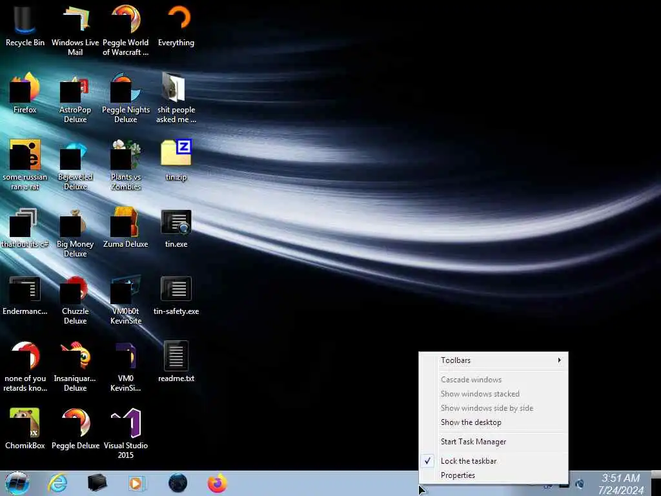
Task: Select the readme.txt file
Action: tap(176, 362)
